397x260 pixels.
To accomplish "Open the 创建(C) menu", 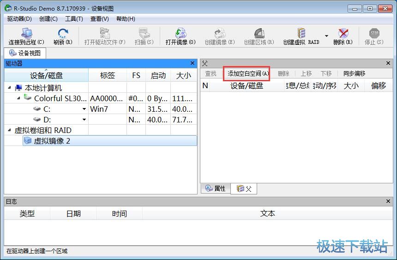I will [x=48, y=19].
